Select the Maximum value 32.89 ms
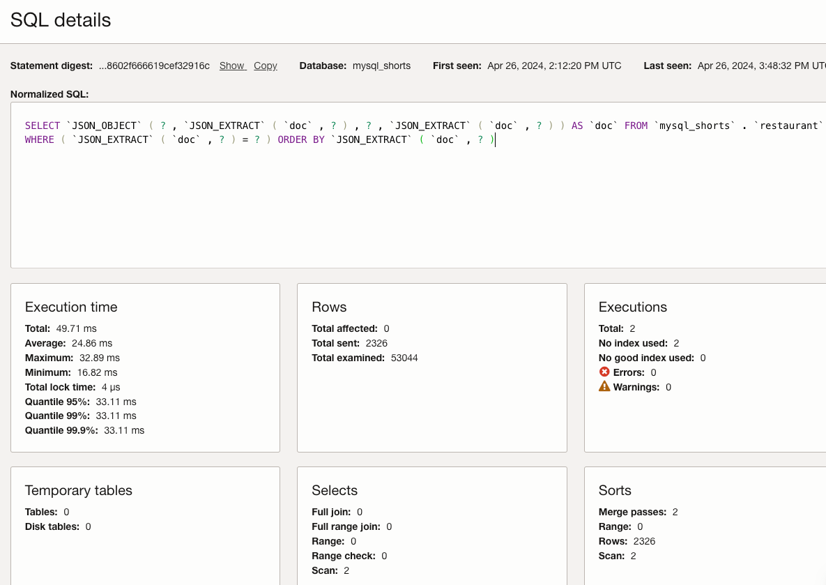 pyautogui.click(x=100, y=358)
